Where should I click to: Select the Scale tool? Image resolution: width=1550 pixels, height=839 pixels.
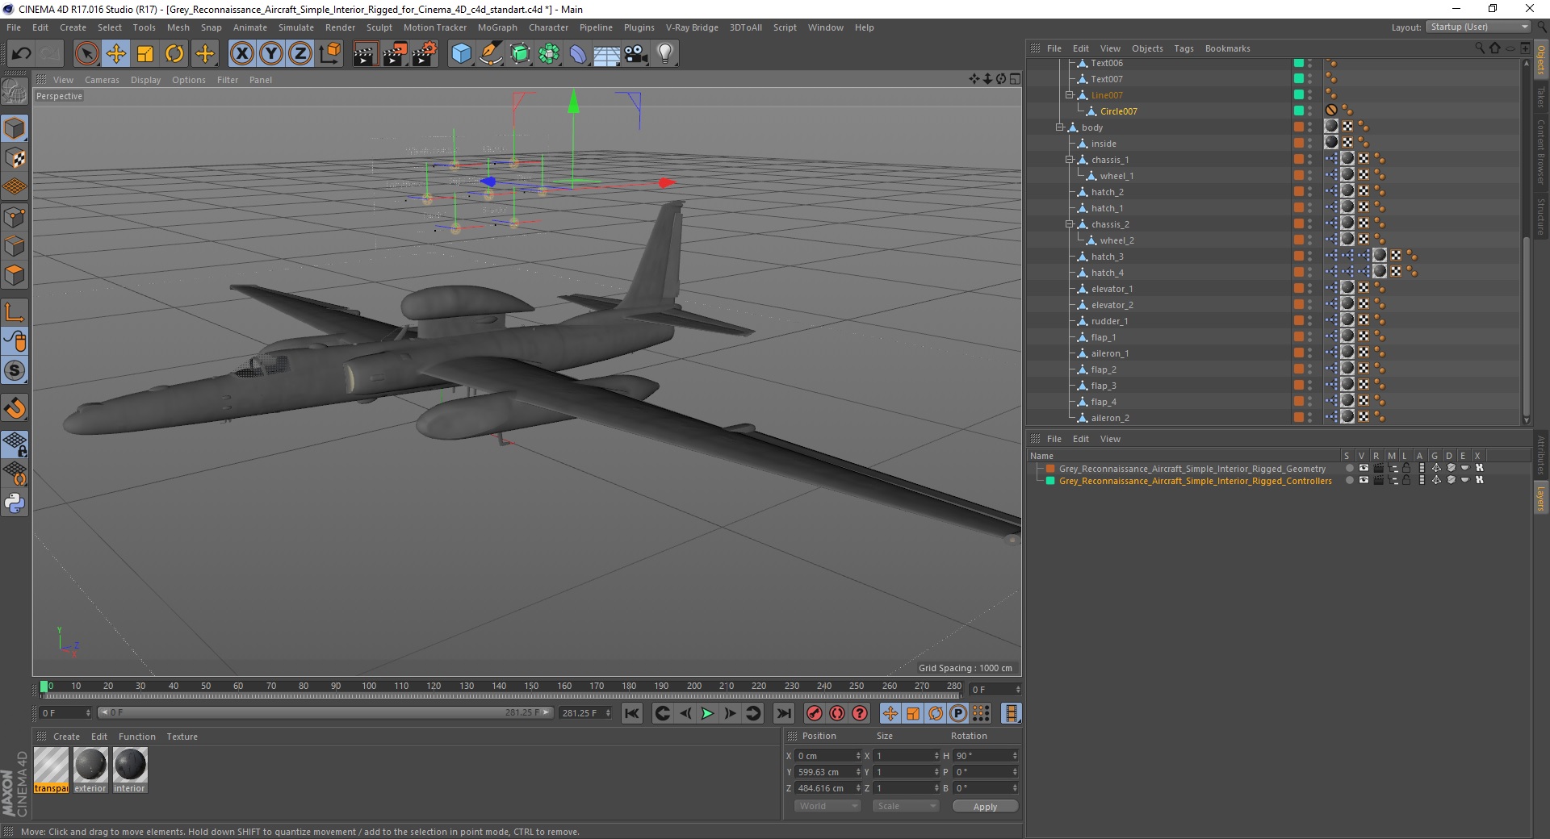(145, 54)
